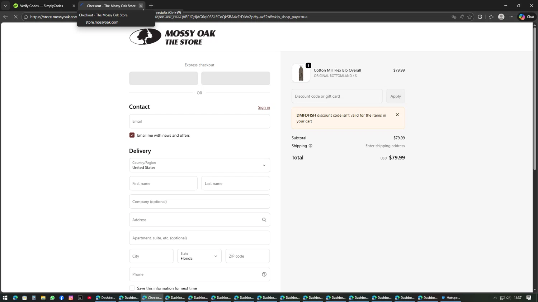
Task: Open the Cotton Mill Flex Bib Overall thumbnail
Action: click(x=301, y=73)
